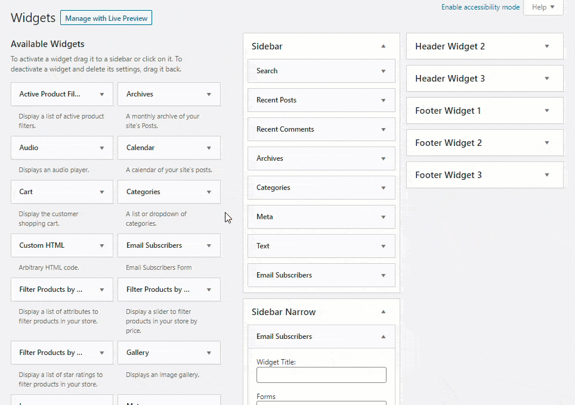Expand Text widget arrow in Sidebar

pos(383,246)
